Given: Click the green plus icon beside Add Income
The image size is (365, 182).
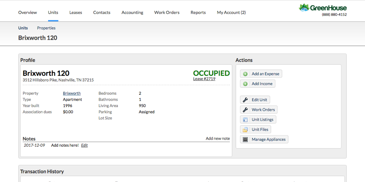Looking at the screenshot, I should [245, 84].
